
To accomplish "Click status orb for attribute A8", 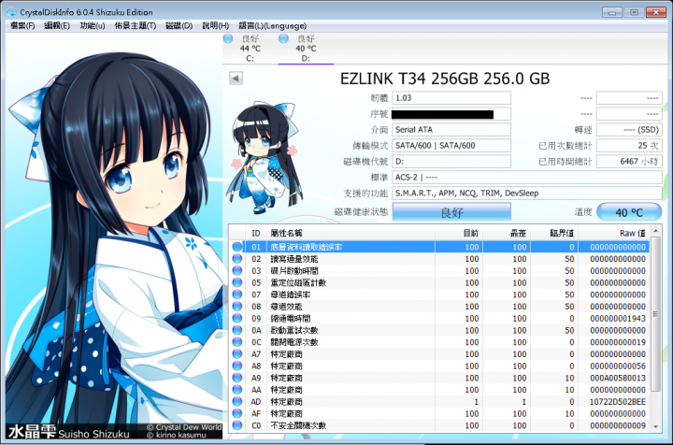I will click(236, 366).
